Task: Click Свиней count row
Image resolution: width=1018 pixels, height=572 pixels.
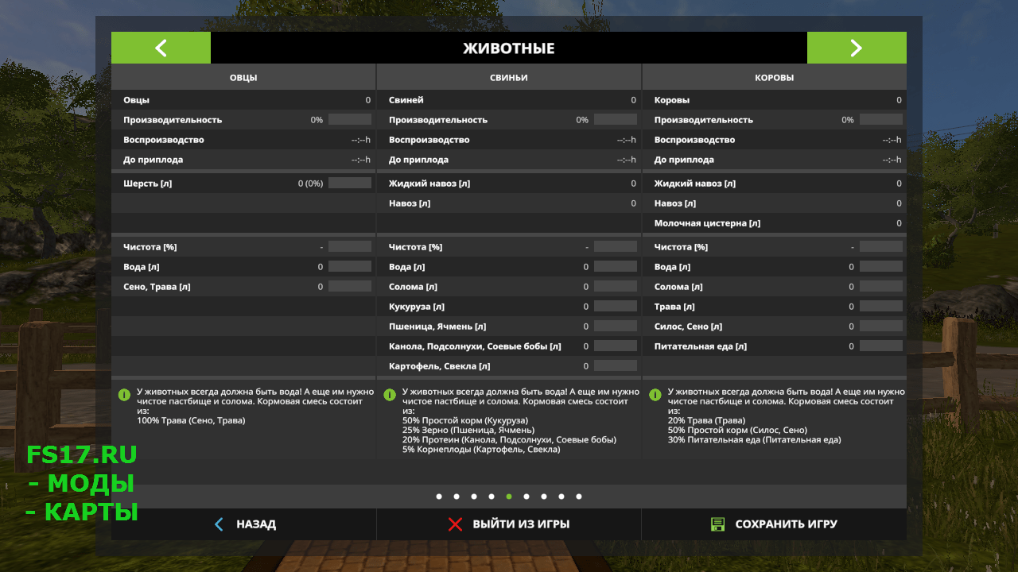Action: (x=509, y=100)
